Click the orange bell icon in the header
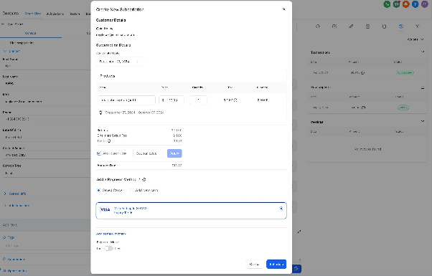This screenshot has width=432, height=276. (406, 4)
